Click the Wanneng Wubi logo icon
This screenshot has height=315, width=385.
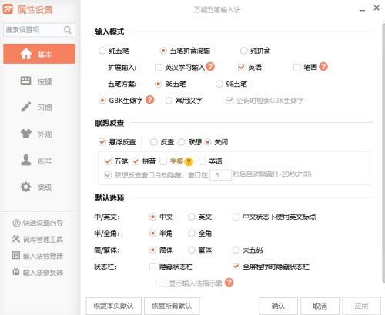pyautogui.click(x=8, y=9)
